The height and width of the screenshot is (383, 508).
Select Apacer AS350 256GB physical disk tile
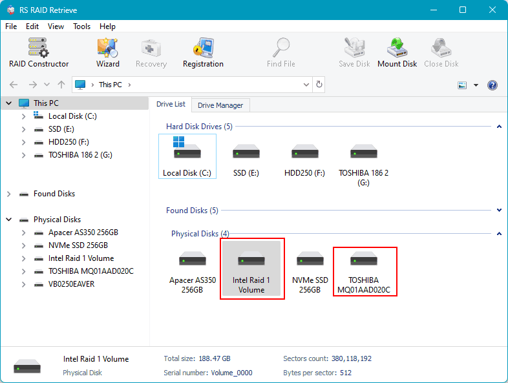coord(193,272)
